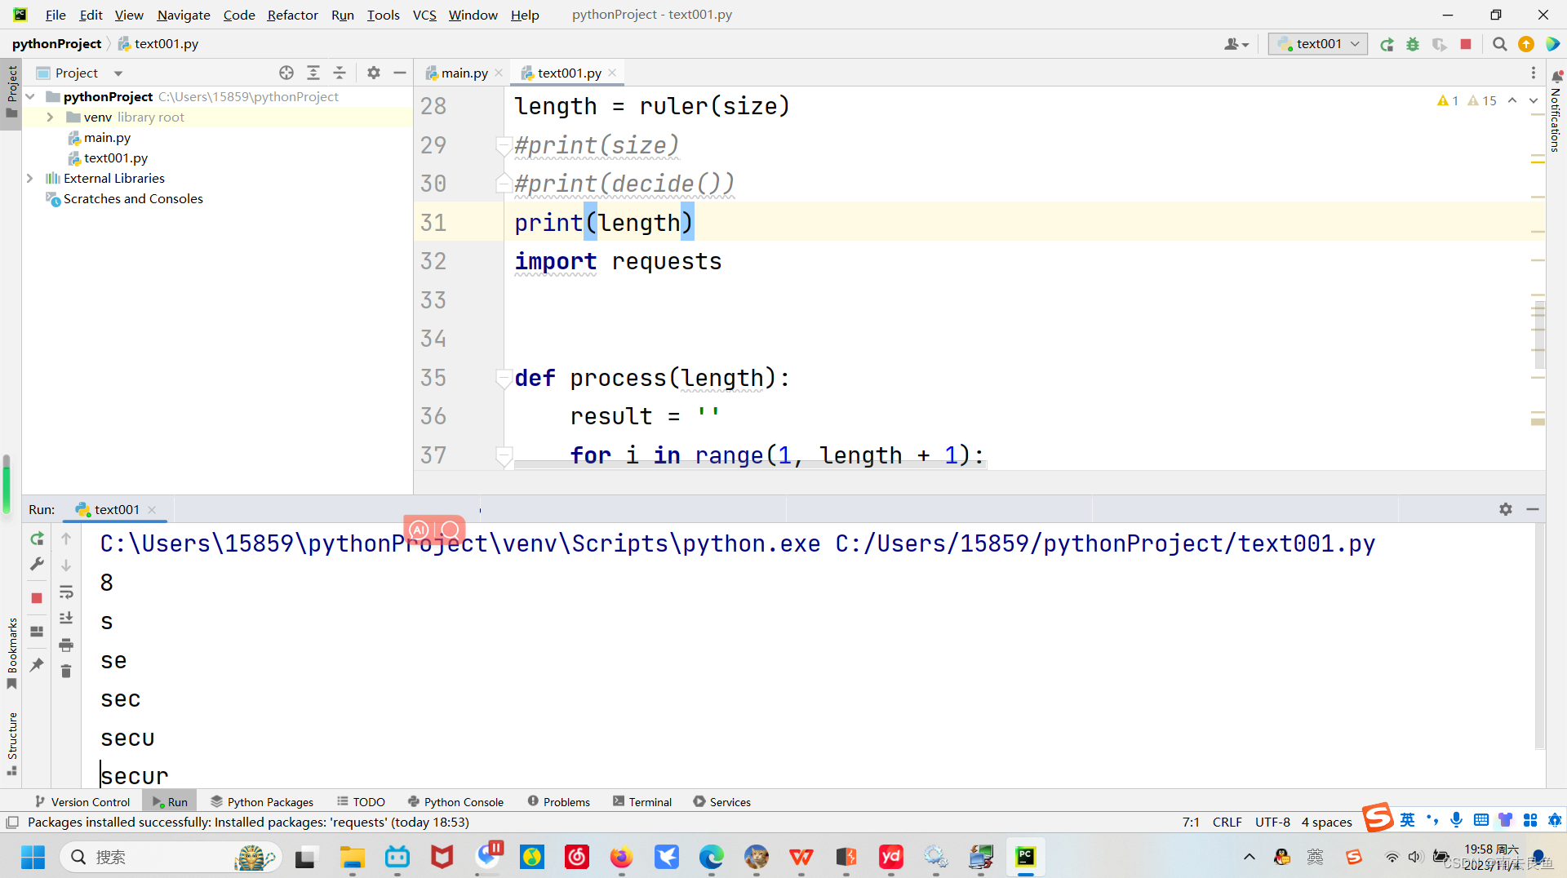The height and width of the screenshot is (878, 1567).
Task: Open run configuration settings via wrench icon
Action: coord(36,564)
